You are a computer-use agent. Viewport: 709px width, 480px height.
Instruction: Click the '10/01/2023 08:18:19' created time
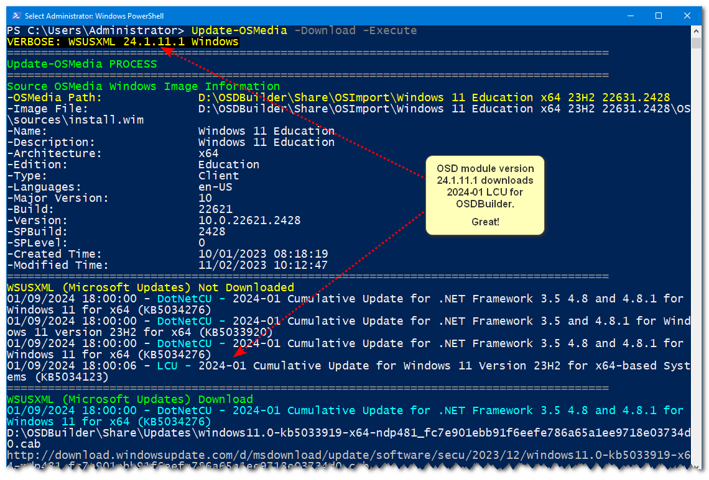coord(263,254)
